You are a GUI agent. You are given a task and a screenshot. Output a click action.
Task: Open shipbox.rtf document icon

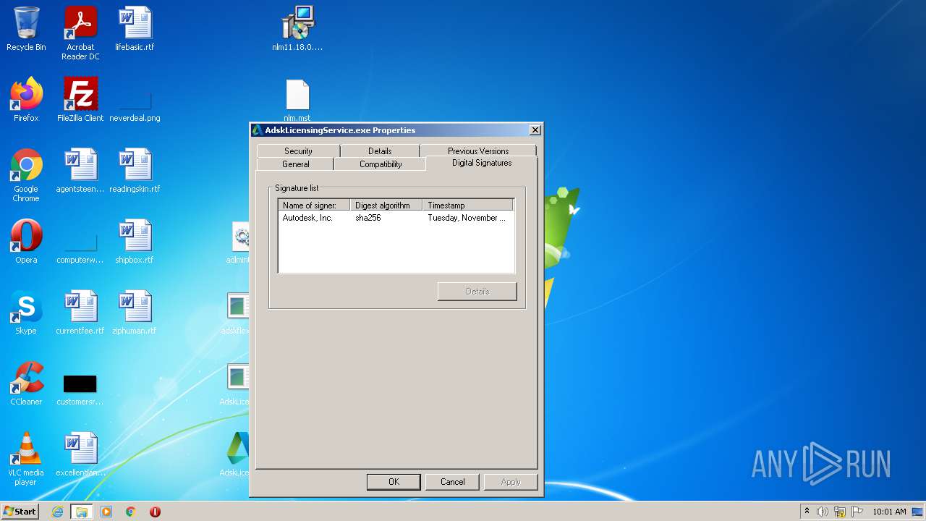[x=135, y=242]
